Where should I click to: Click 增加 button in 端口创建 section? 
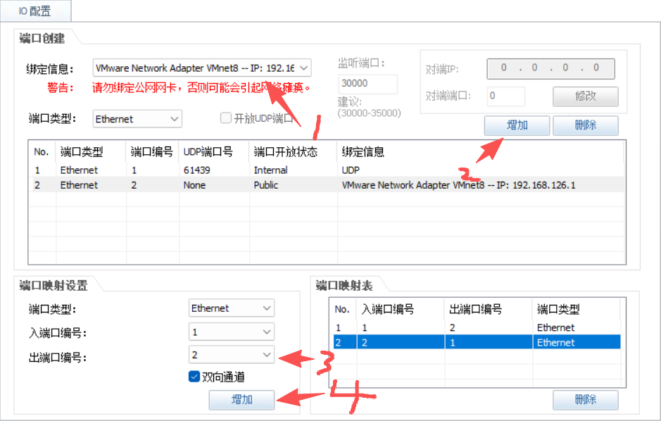click(x=517, y=125)
